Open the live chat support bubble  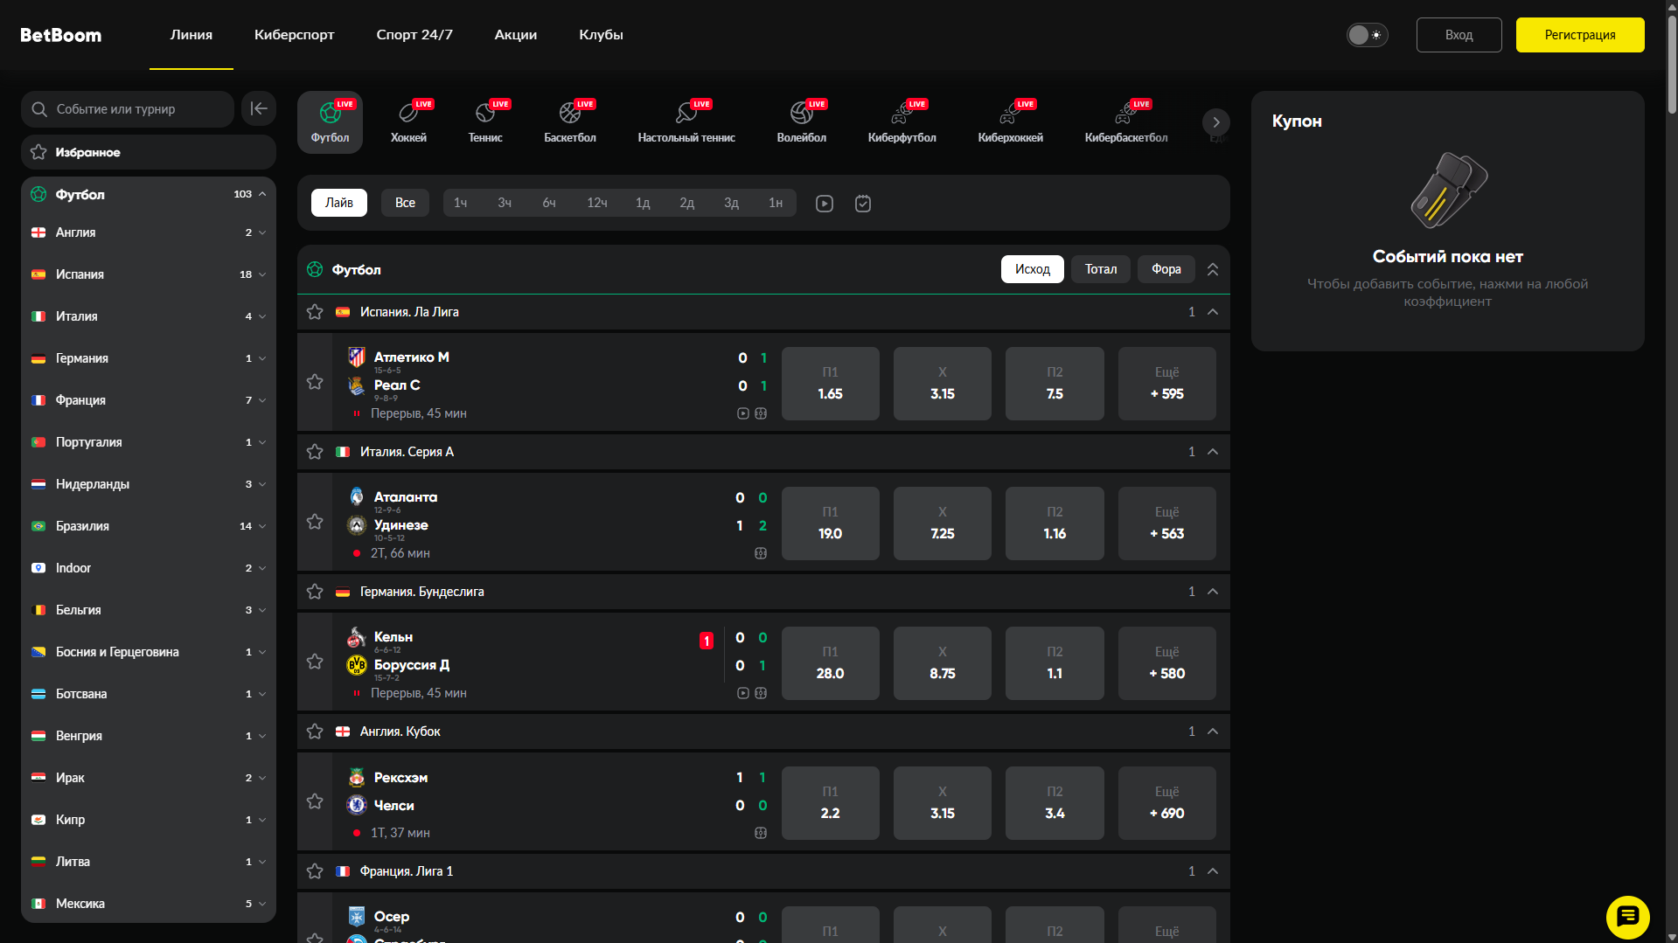click(x=1627, y=917)
